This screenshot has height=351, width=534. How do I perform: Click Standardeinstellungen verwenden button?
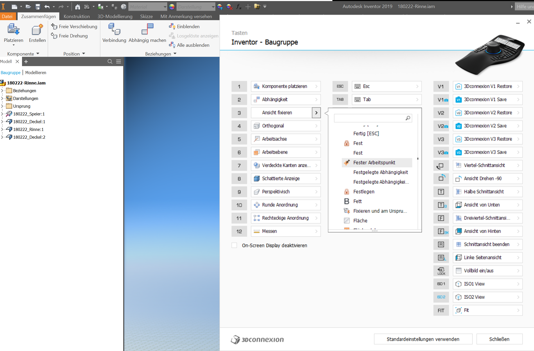[423, 339]
